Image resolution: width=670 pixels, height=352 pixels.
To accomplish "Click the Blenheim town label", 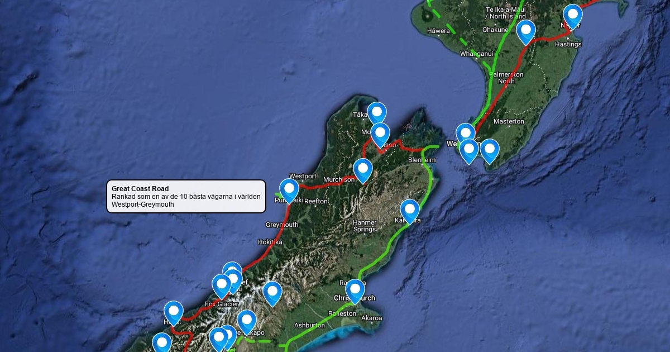I will tap(422, 160).
